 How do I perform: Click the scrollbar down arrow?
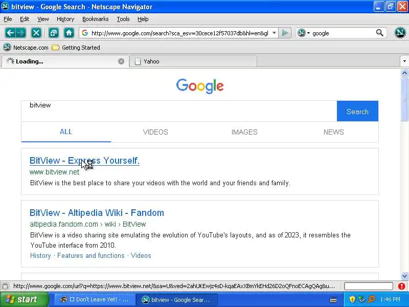point(404,276)
